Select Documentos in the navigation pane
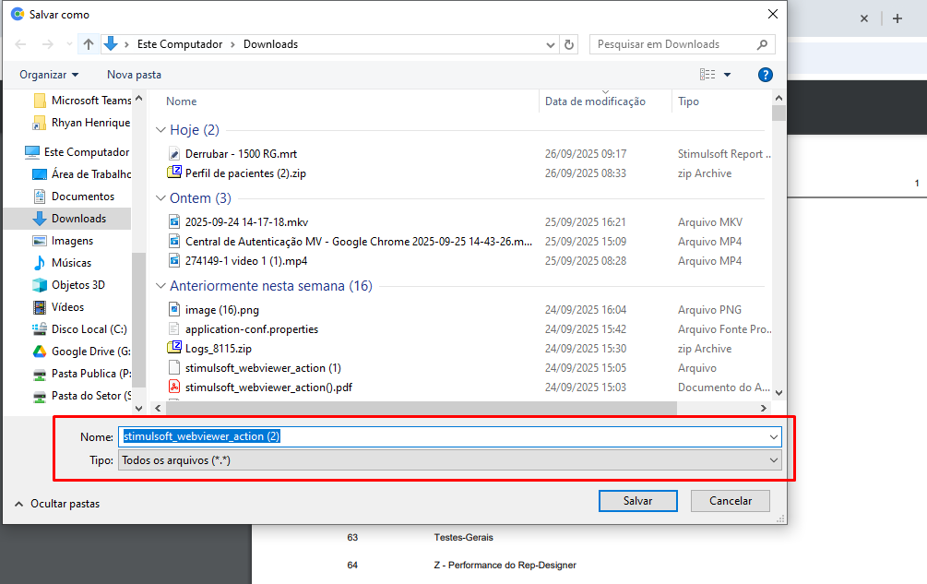The width and height of the screenshot is (927, 584). click(82, 197)
